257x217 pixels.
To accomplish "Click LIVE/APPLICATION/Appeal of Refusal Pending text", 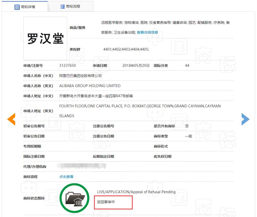I will pyautogui.click(x=136, y=192).
